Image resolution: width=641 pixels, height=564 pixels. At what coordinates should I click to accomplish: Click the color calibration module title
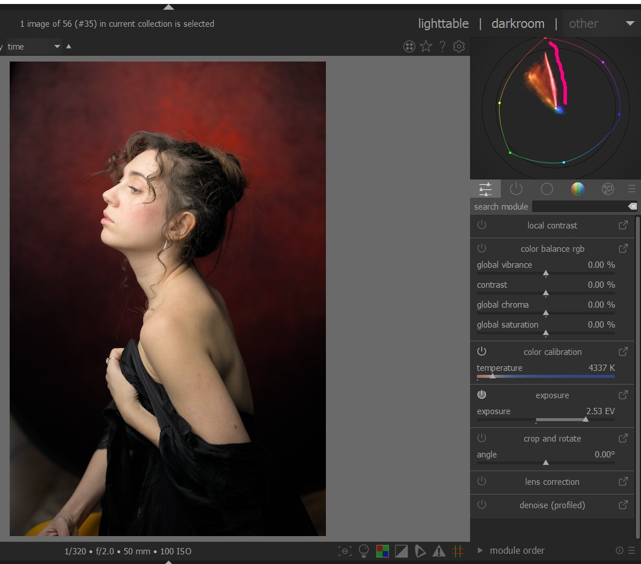(x=552, y=352)
